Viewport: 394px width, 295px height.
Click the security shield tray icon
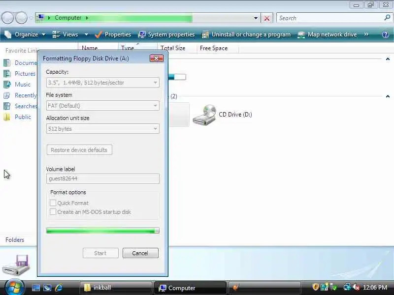(315, 287)
